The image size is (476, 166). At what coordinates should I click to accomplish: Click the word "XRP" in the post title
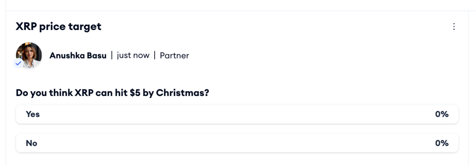coord(25,27)
